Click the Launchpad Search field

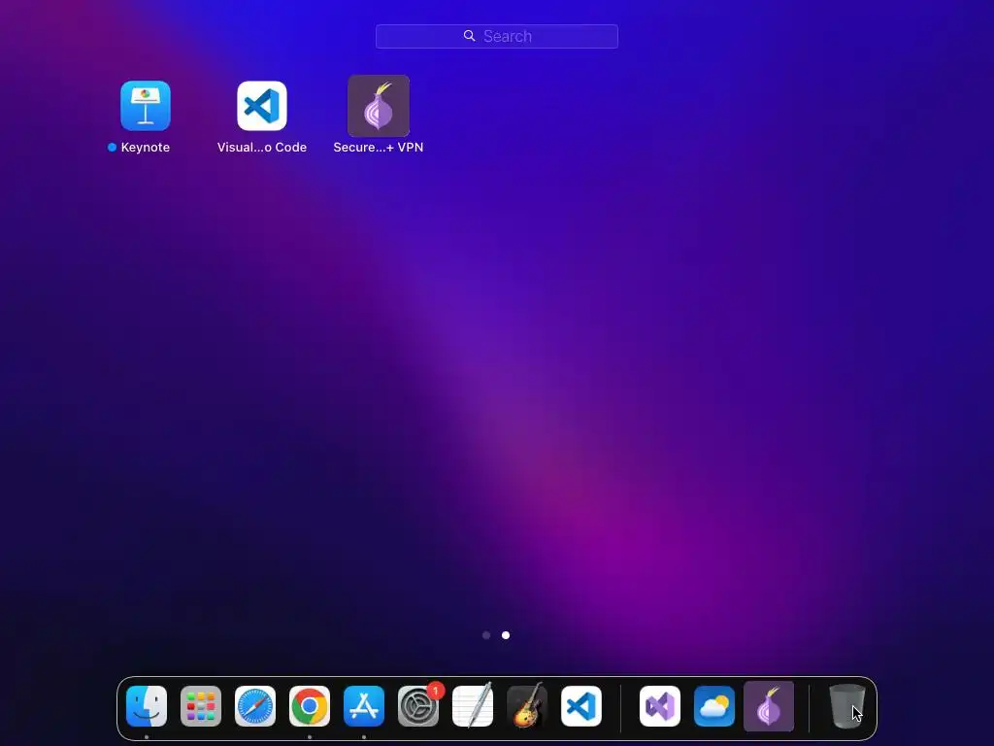(496, 36)
